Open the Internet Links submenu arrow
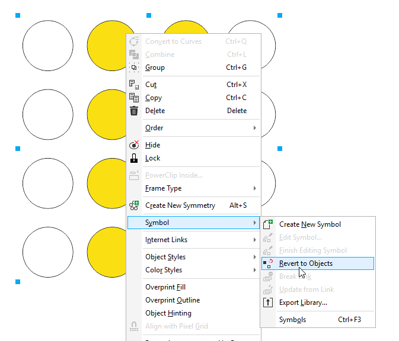This screenshot has height=341, width=399. [255, 240]
